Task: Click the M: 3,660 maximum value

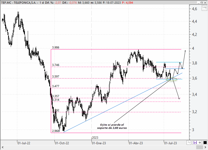Action: point(84,3)
